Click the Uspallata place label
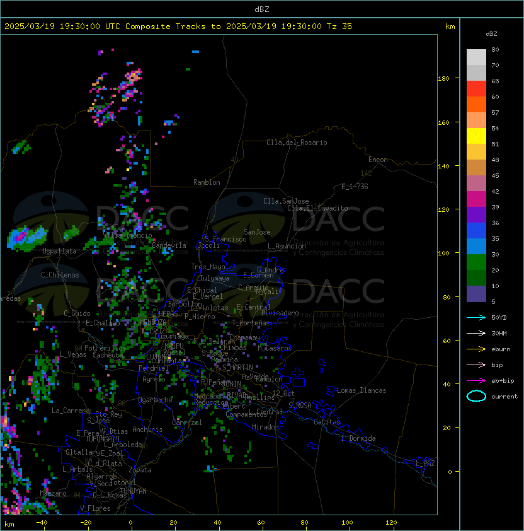524x531 pixels. coord(59,251)
